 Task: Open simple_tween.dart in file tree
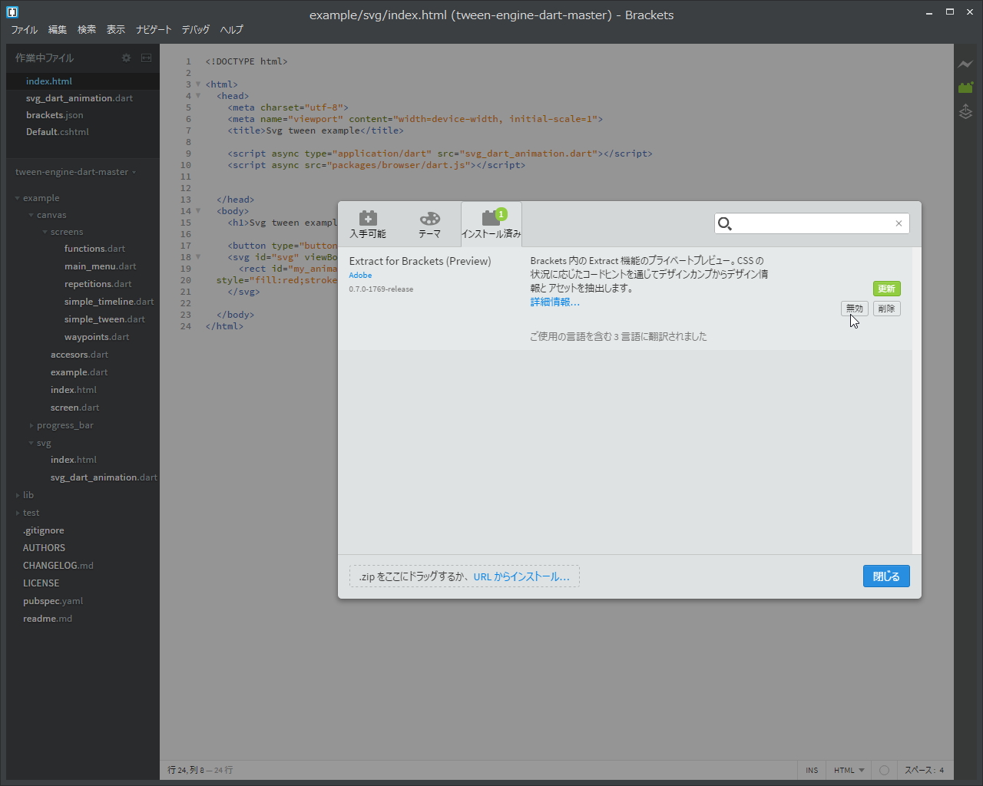tap(104, 319)
